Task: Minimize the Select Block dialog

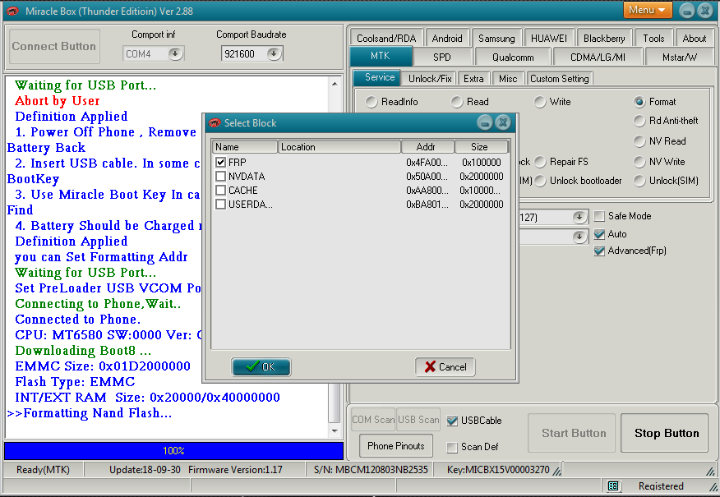Action: [x=484, y=122]
